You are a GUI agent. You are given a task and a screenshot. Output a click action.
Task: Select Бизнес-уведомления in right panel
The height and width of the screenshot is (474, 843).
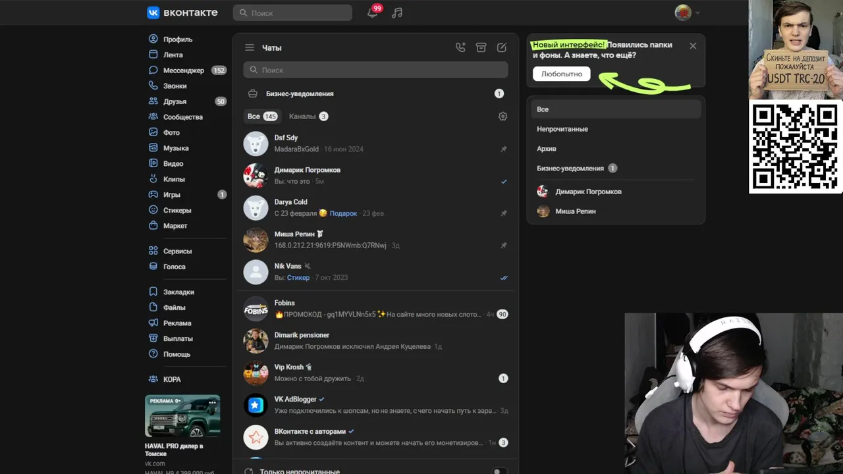coord(616,169)
